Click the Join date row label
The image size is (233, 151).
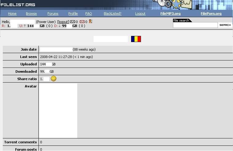[x=29, y=49]
